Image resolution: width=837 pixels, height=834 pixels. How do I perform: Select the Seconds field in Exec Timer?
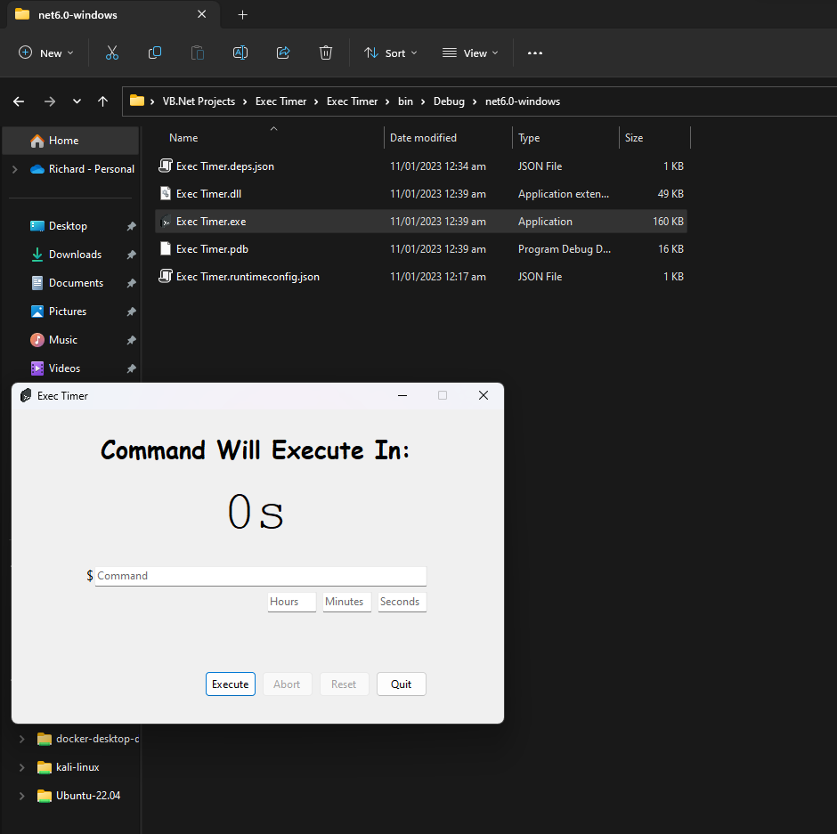(x=402, y=602)
